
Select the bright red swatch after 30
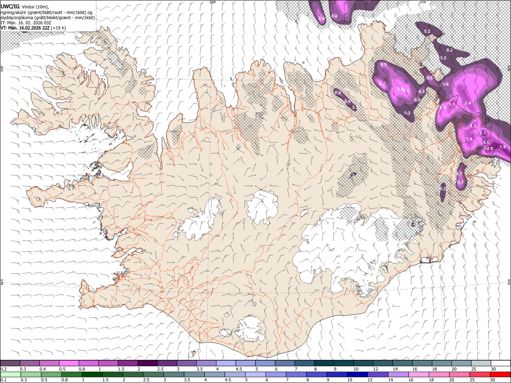(500, 374)
